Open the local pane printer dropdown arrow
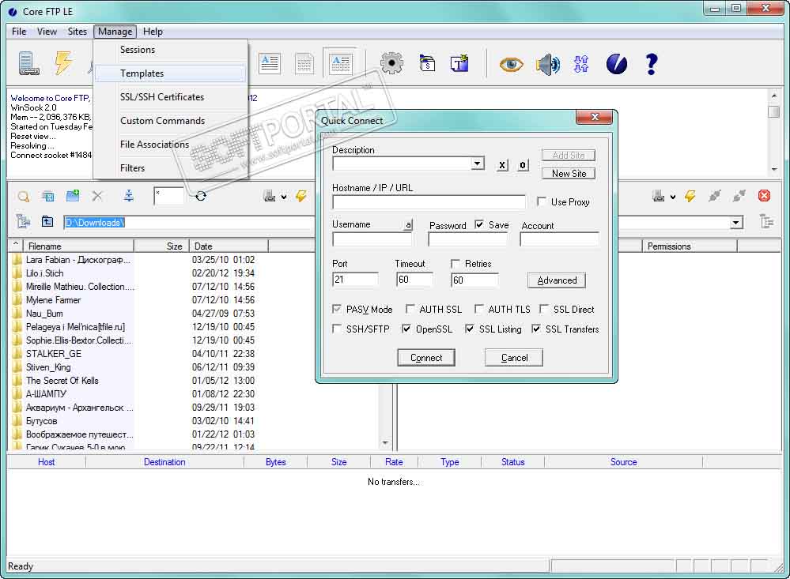Screen dimensions: 790x579 (284, 197)
